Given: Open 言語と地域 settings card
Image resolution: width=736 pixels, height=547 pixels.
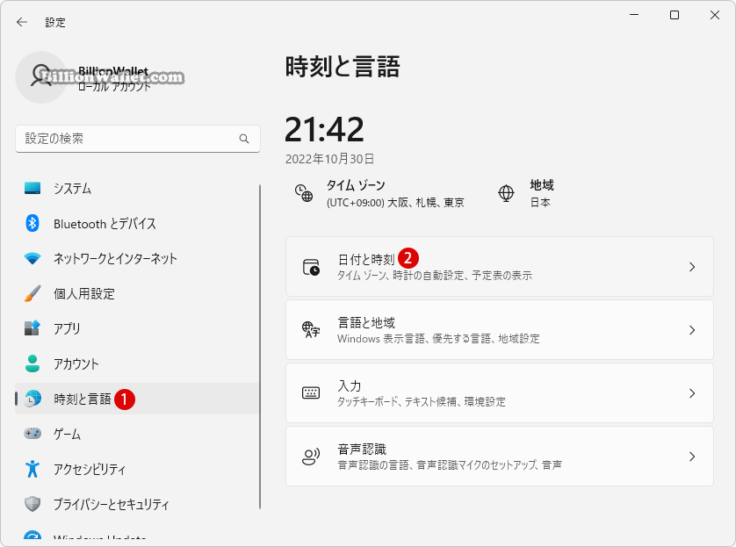Looking at the screenshot, I should click(x=500, y=330).
